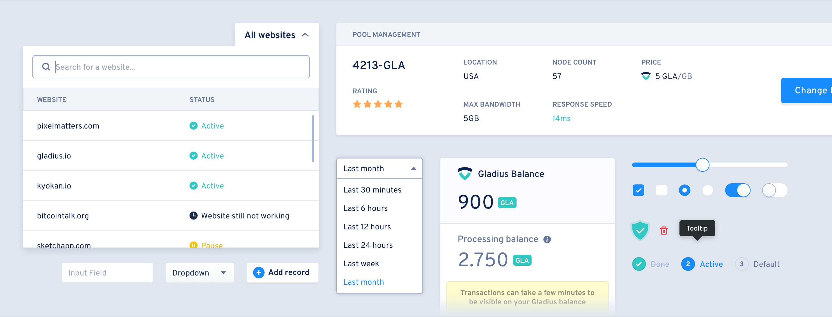Click the Add record button
832x317 pixels.
point(282,273)
